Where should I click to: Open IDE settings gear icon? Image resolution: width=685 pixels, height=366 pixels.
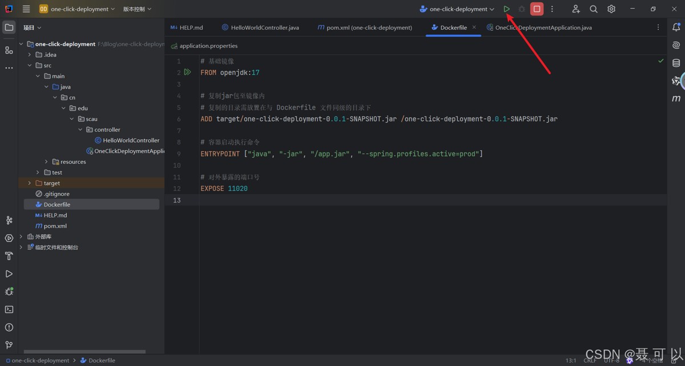611,9
